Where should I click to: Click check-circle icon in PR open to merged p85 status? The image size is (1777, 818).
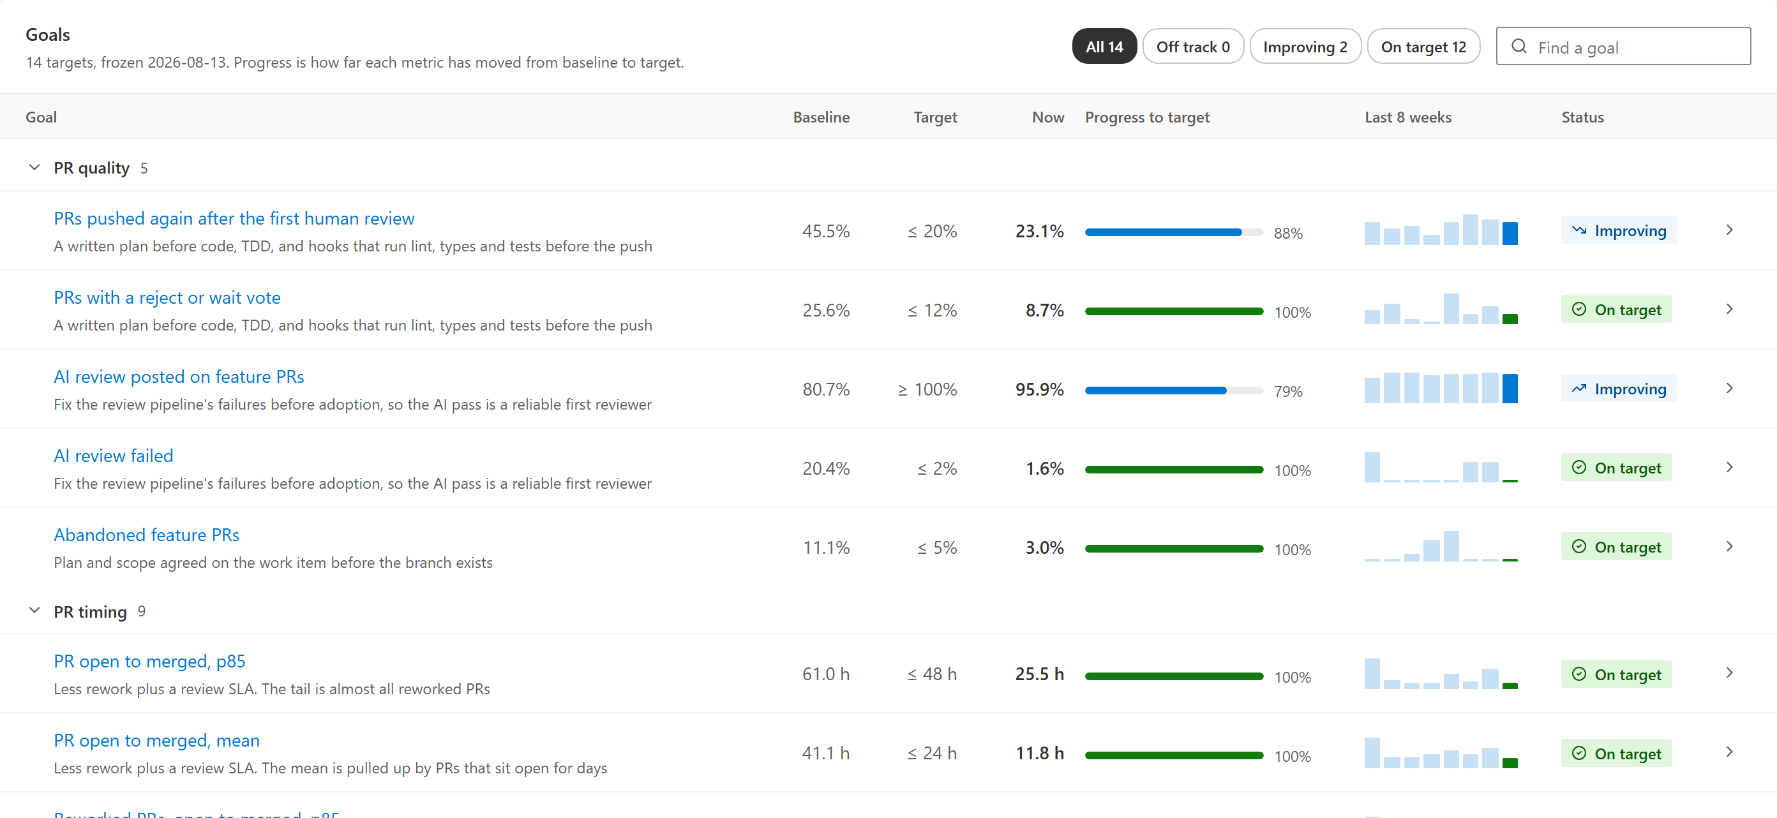[1579, 674]
